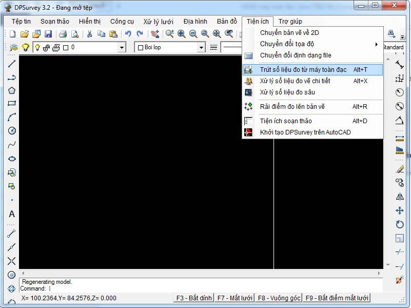
Task: Click the Open file folder icon
Action: pyautogui.click(x=25, y=34)
